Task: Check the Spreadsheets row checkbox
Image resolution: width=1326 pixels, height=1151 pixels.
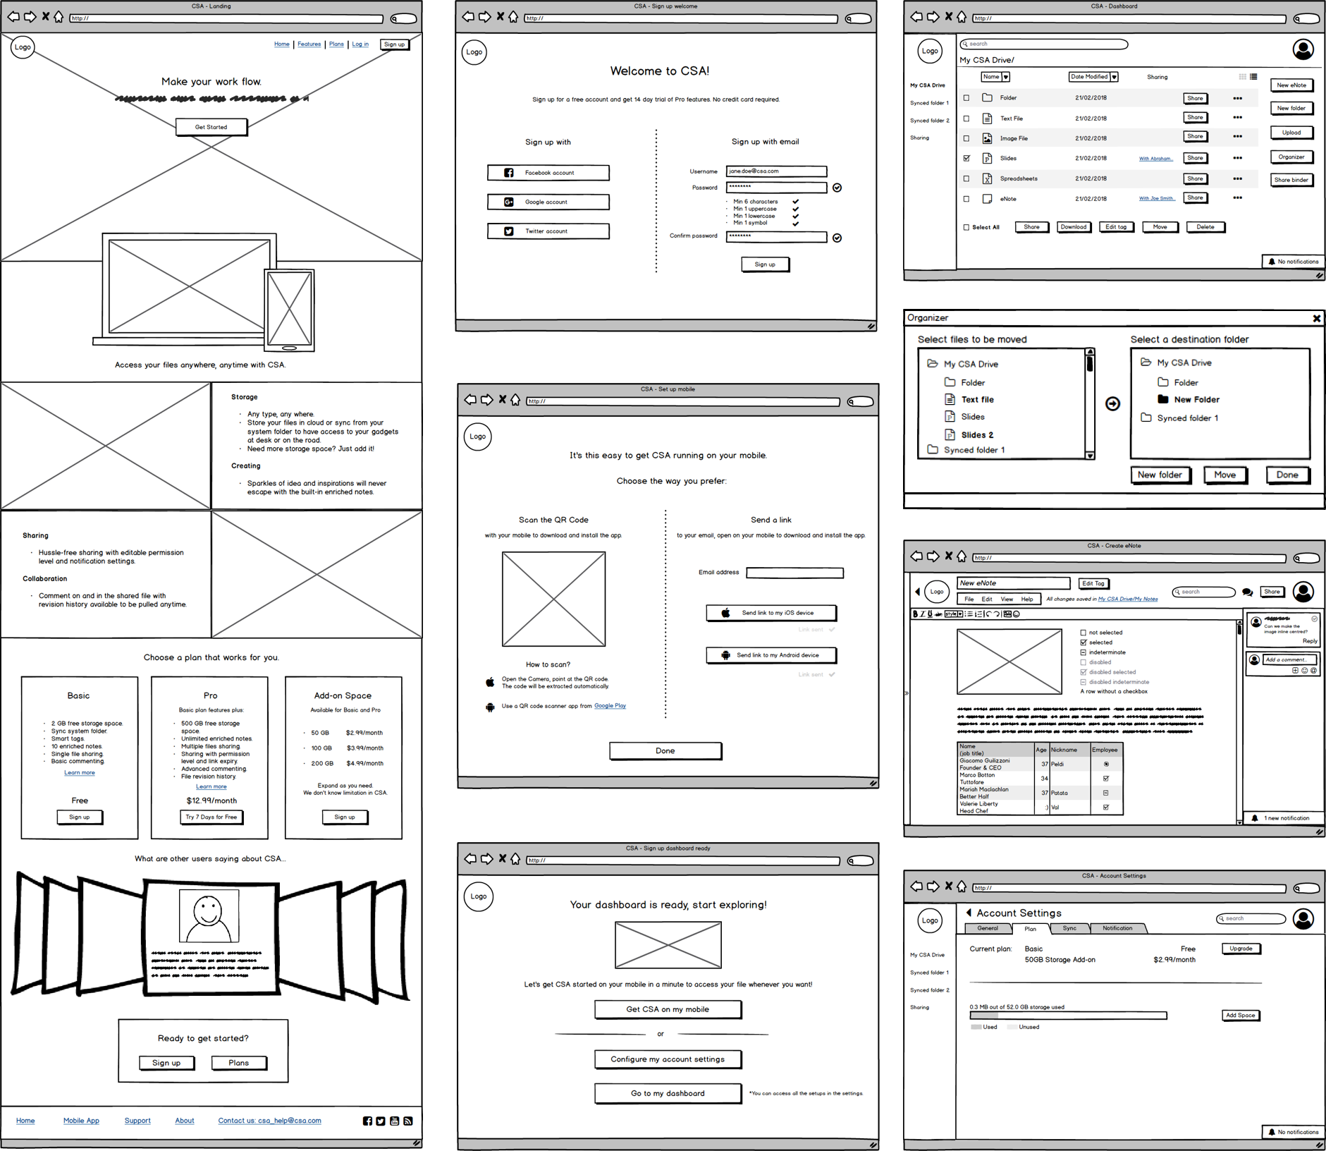Action: click(x=966, y=178)
